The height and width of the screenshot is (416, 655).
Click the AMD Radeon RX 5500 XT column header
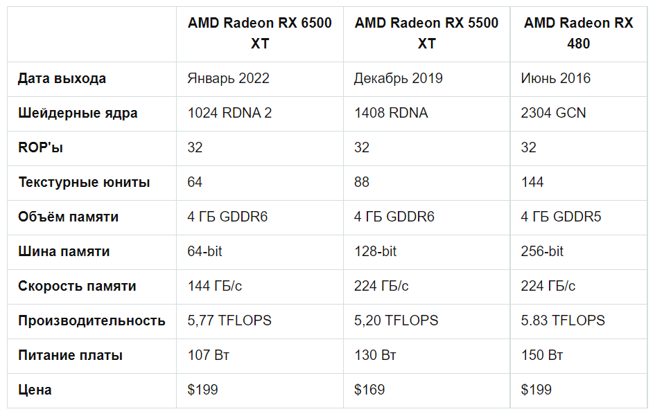426,33
